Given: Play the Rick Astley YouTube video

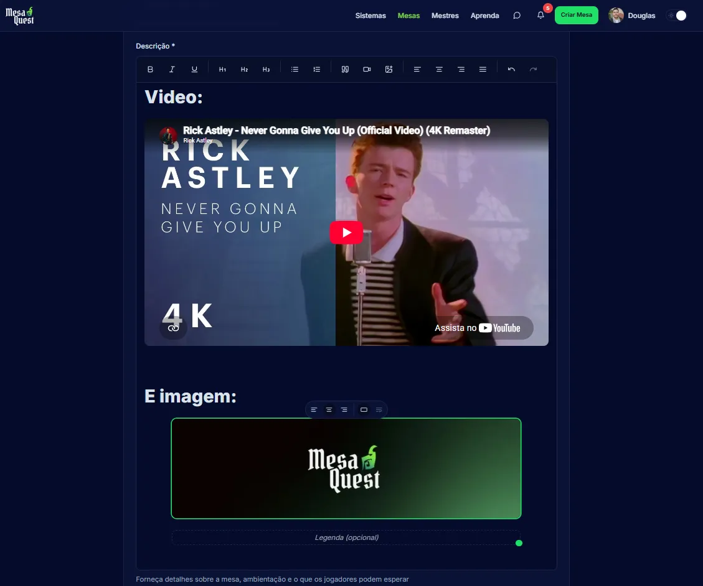Looking at the screenshot, I should tap(347, 233).
